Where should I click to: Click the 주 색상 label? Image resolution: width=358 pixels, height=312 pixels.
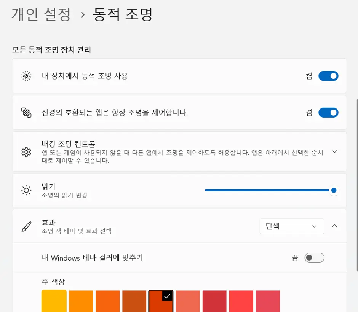click(53, 282)
